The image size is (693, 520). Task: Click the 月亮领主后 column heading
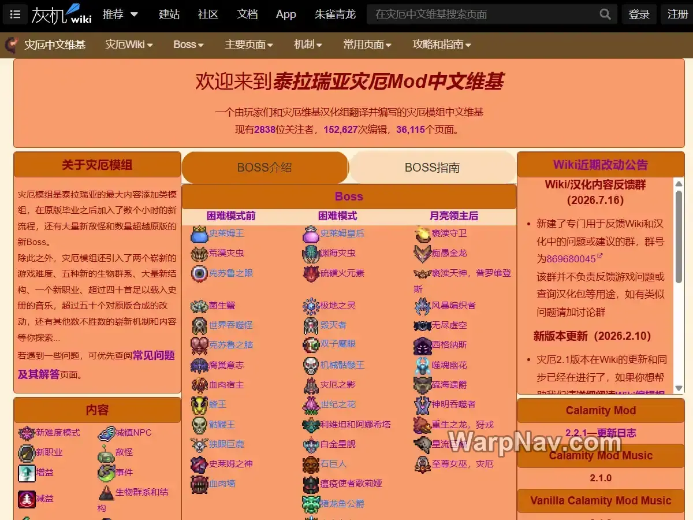(x=454, y=216)
